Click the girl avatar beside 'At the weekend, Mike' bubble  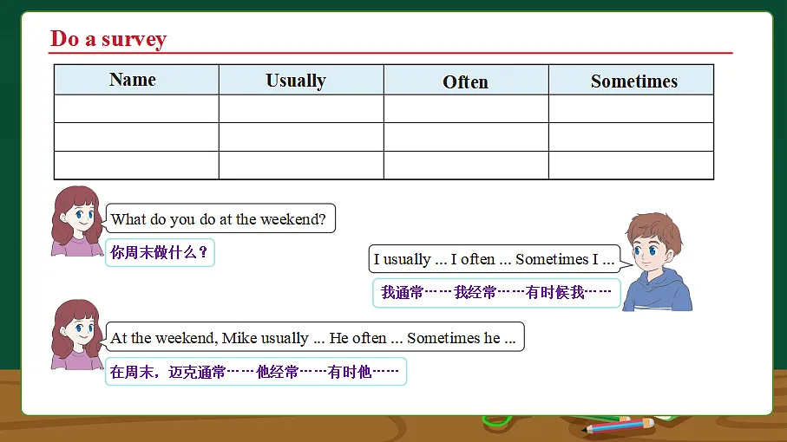[x=77, y=335]
